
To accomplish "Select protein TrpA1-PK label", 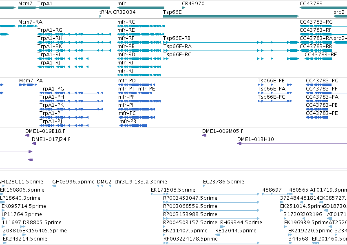I will (x=51, y=105).
